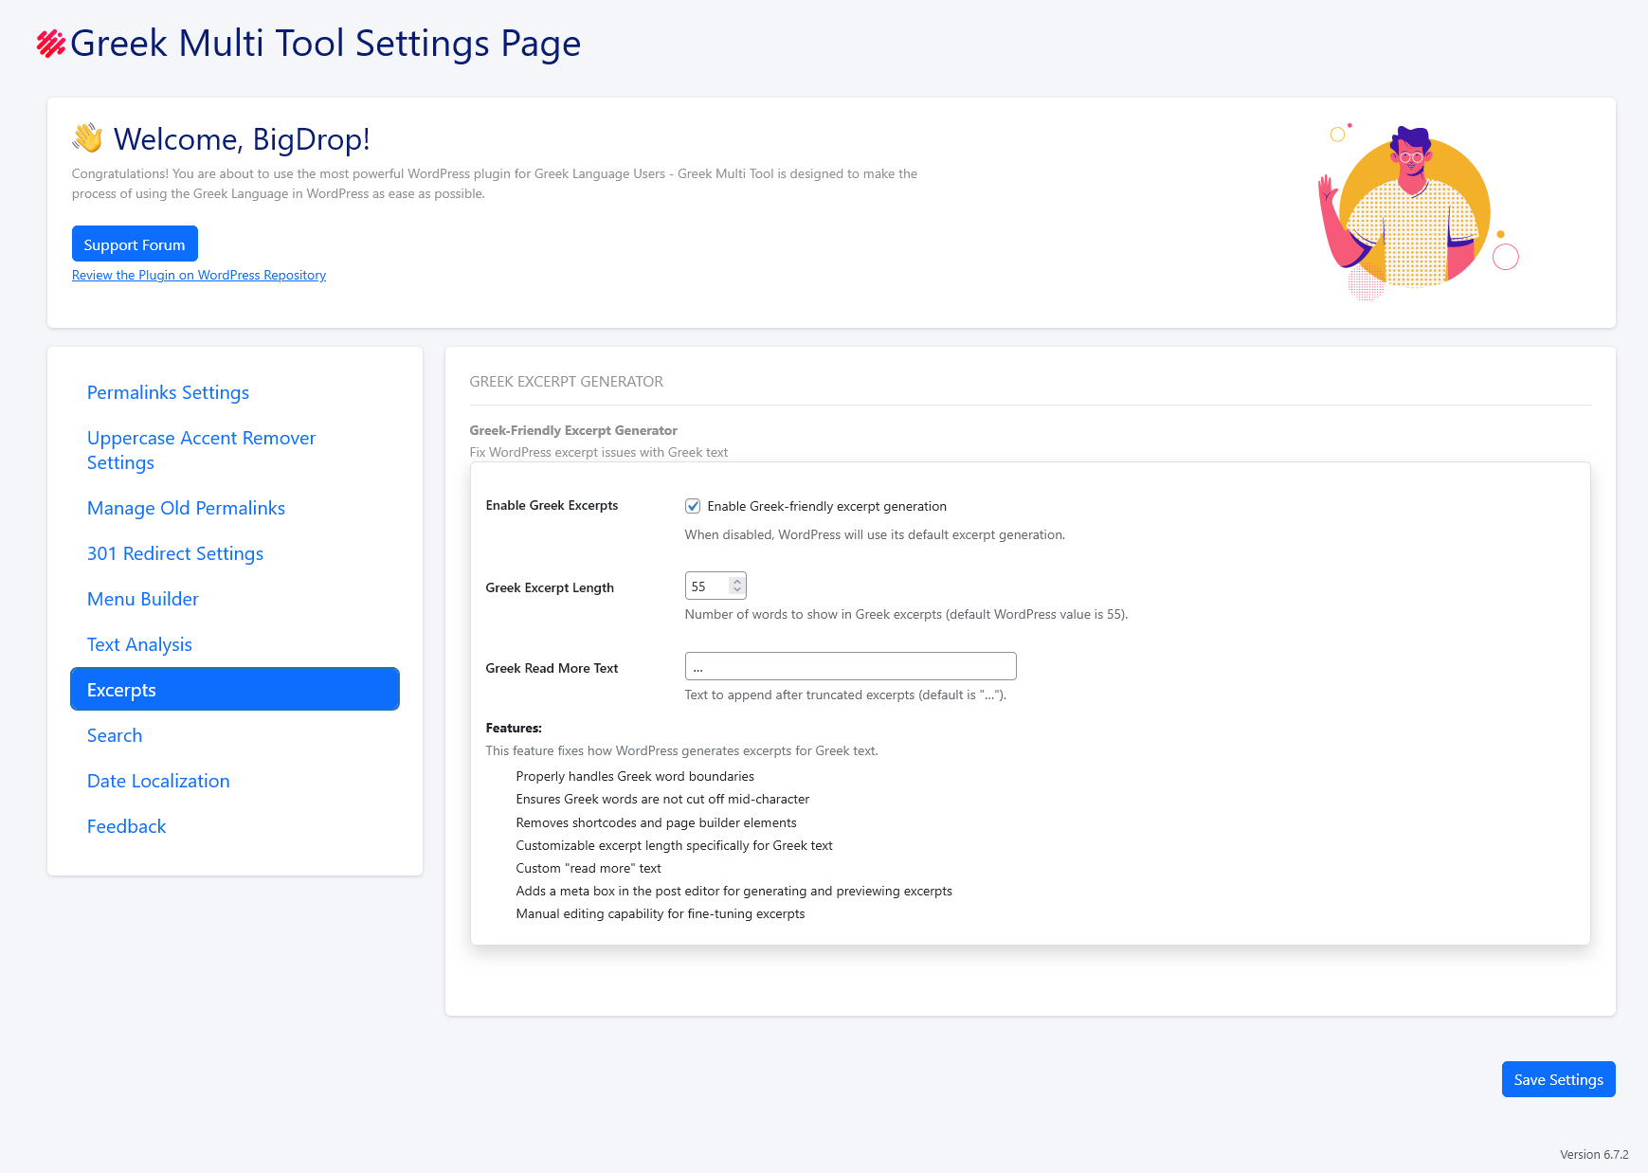Save the plugin settings
The height and width of the screenshot is (1173, 1648).
pos(1558,1079)
